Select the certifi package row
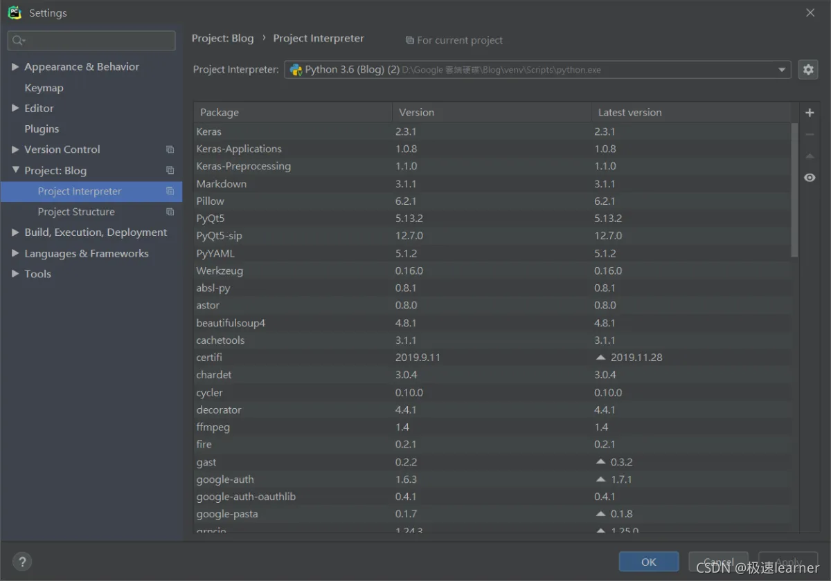Image resolution: width=831 pixels, height=581 pixels. (492, 358)
